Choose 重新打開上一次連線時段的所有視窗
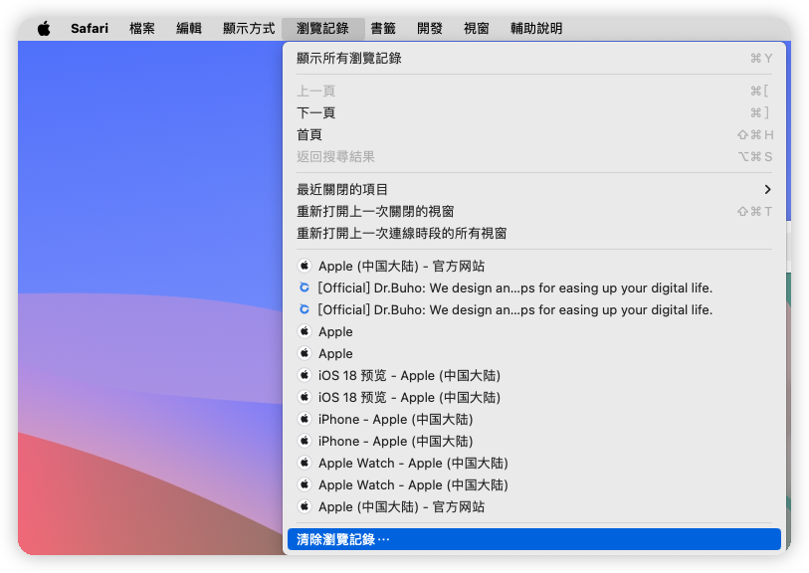Viewport: 809px width, 573px height. (x=534, y=234)
